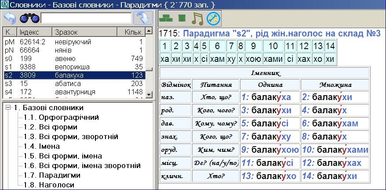Collapse the '1. Базові словники' tree node
Screen dimensions: 386x190
click(8, 108)
